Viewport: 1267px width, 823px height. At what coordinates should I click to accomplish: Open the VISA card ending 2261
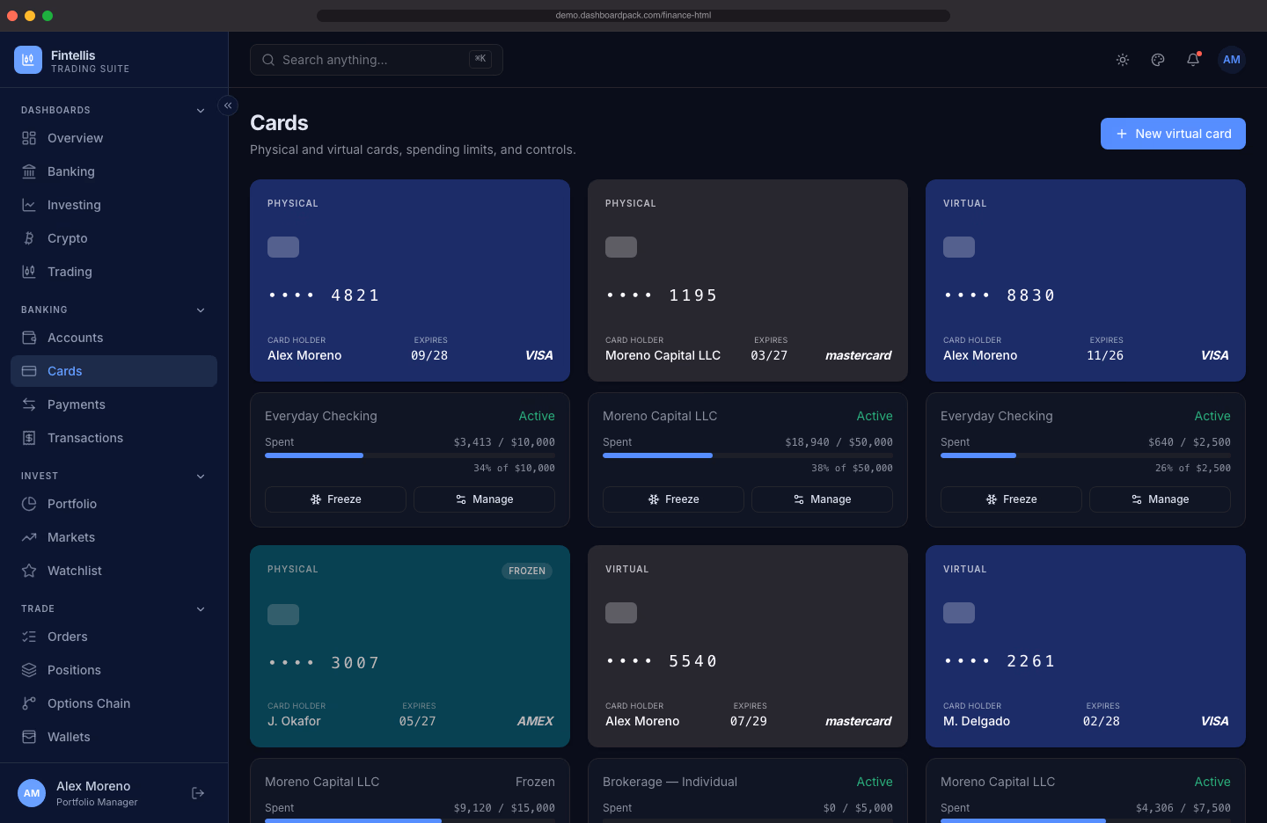(x=1086, y=646)
